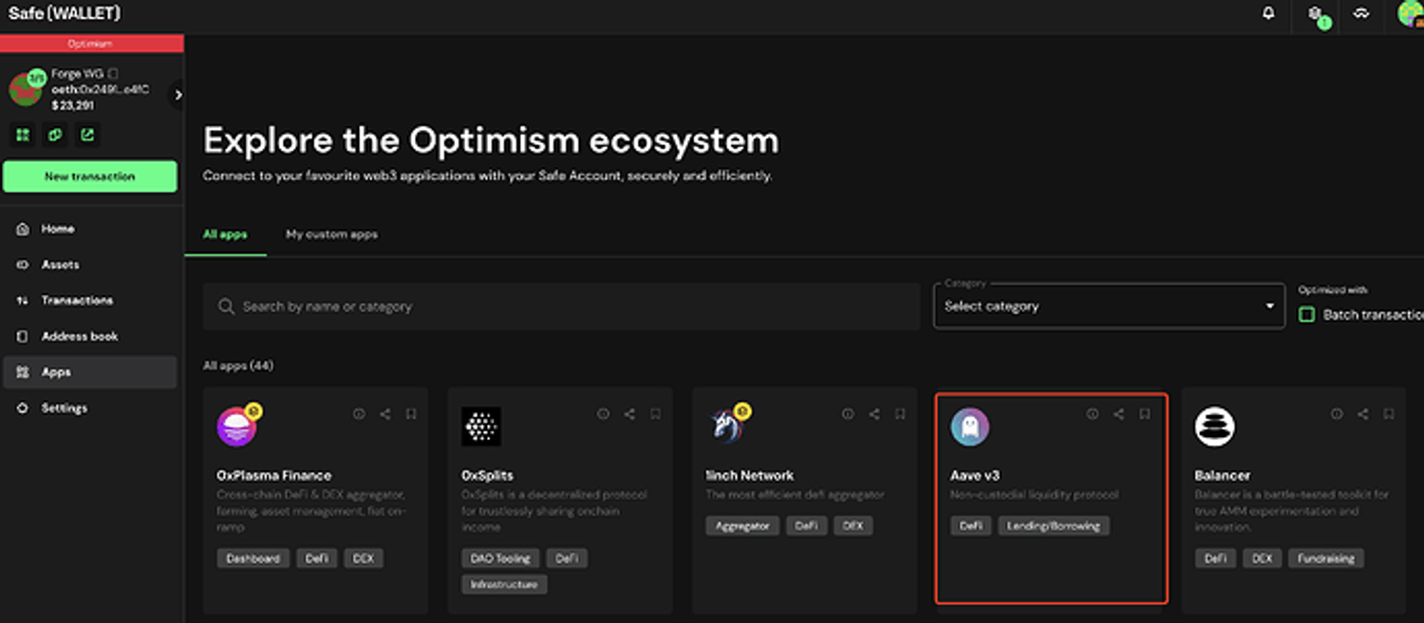Image resolution: width=1424 pixels, height=623 pixels.
Task: Bookmark the 0xPlasma Finance app
Action: tap(411, 414)
